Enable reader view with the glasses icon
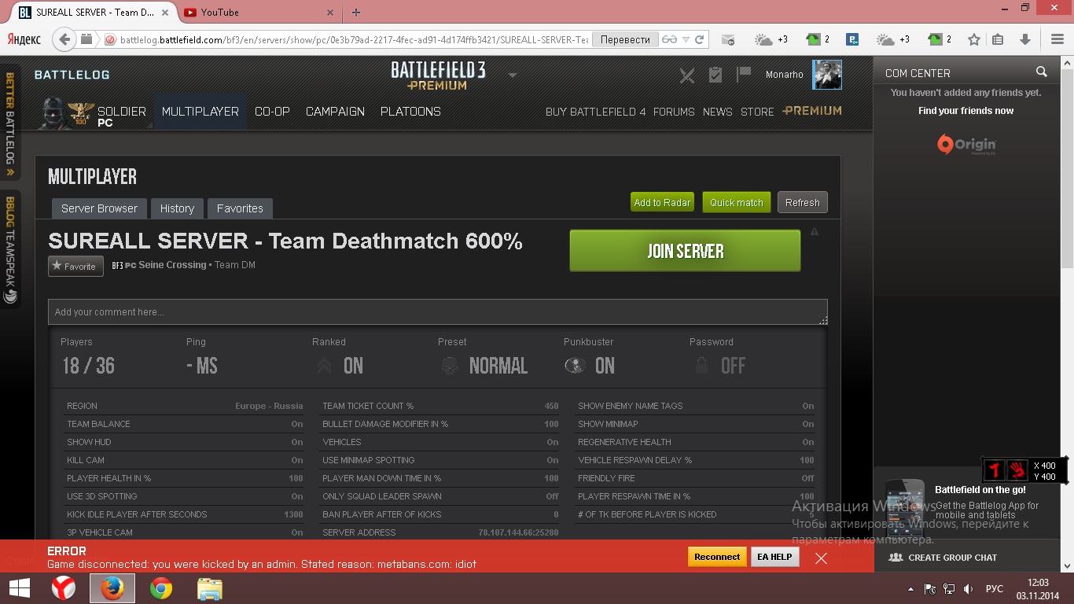The width and height of the screenshot is (1074, 604). pos(669,39)
